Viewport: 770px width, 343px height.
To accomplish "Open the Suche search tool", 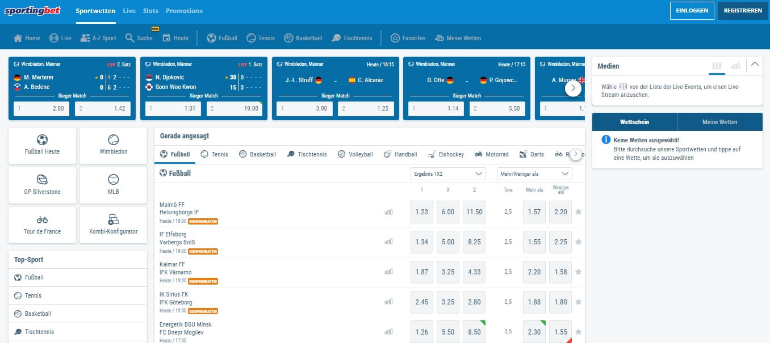I will [x=139, y=38].
